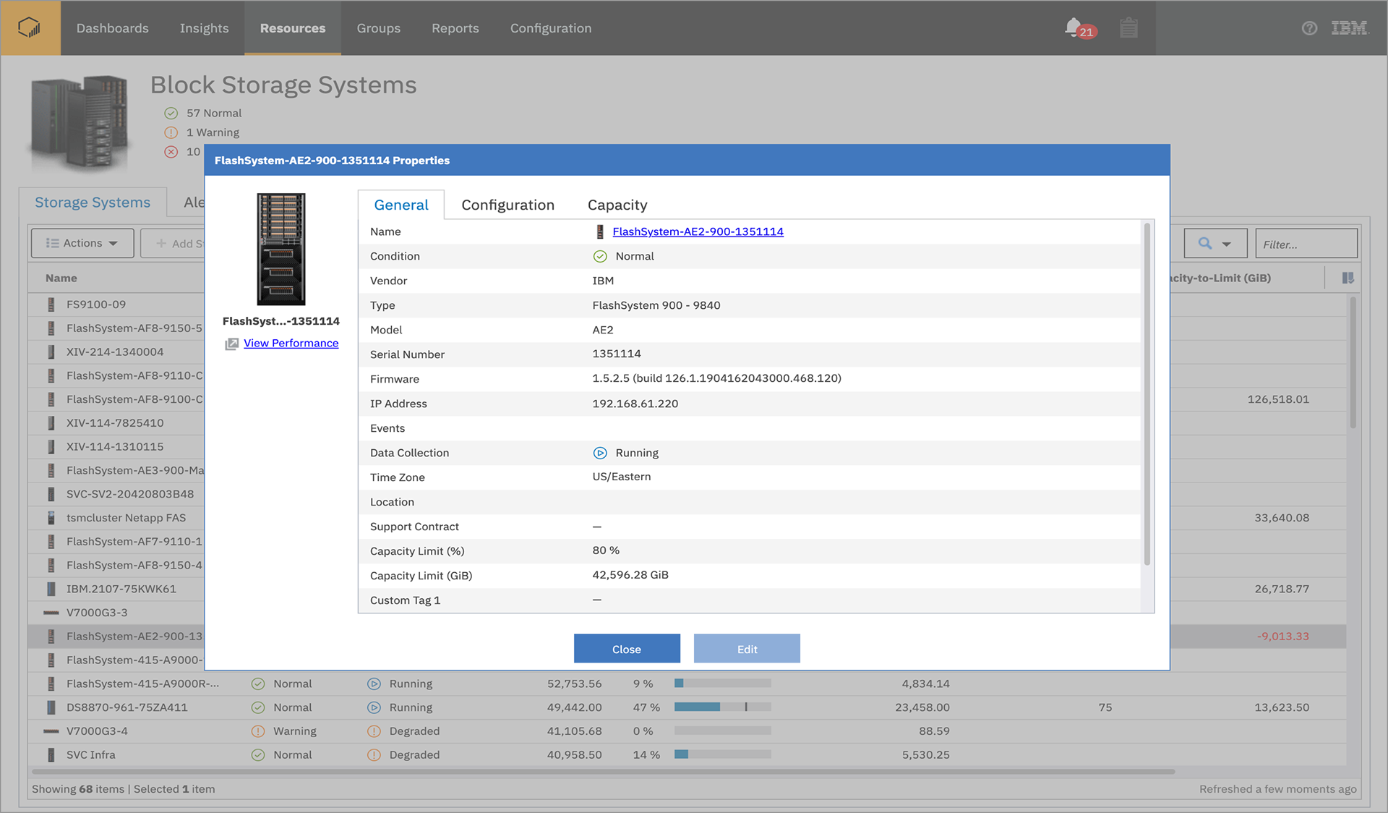This screenshot has width=1388, height=813.
Task: Switch to the General tab in dialog
Action: [401, 205]
